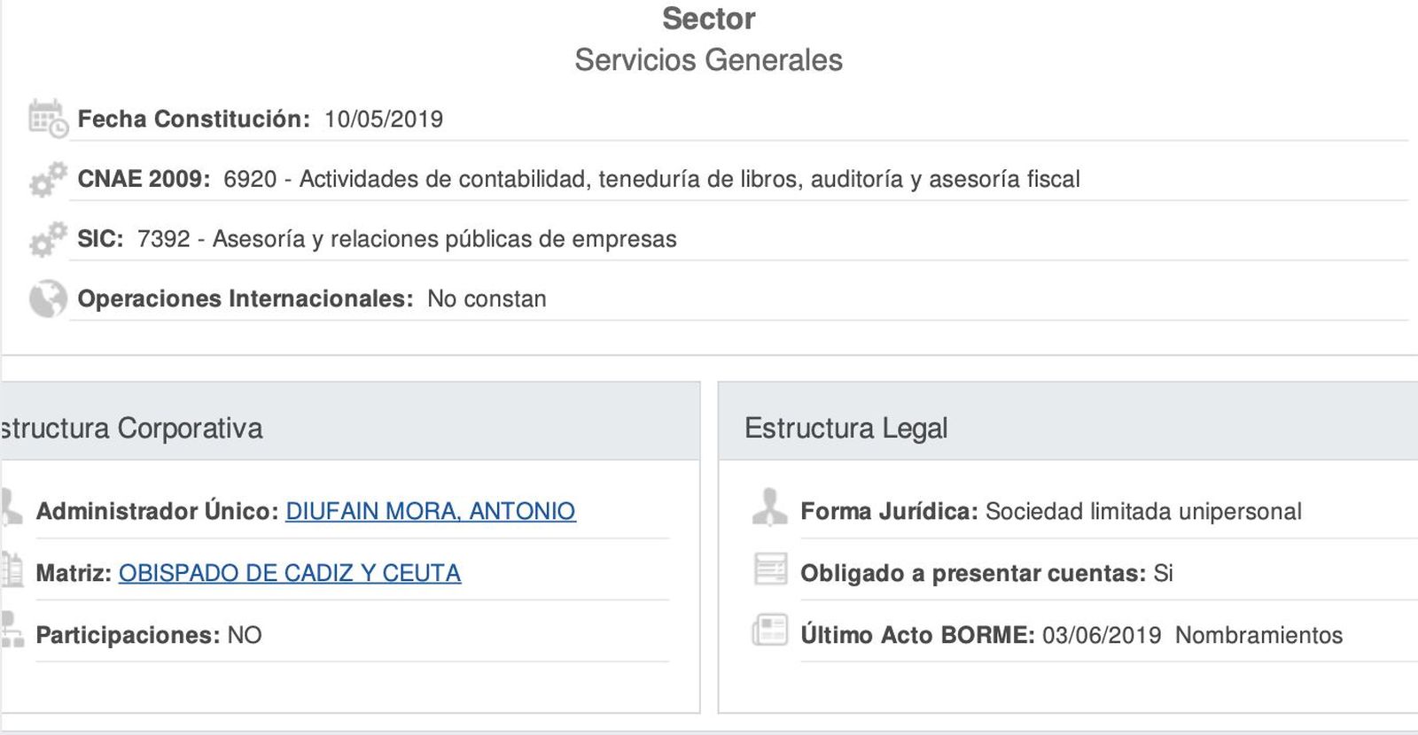1418x735 pixels.
Task: Click the Servicios Generales sector label
Action: click(x=709, y=60)
